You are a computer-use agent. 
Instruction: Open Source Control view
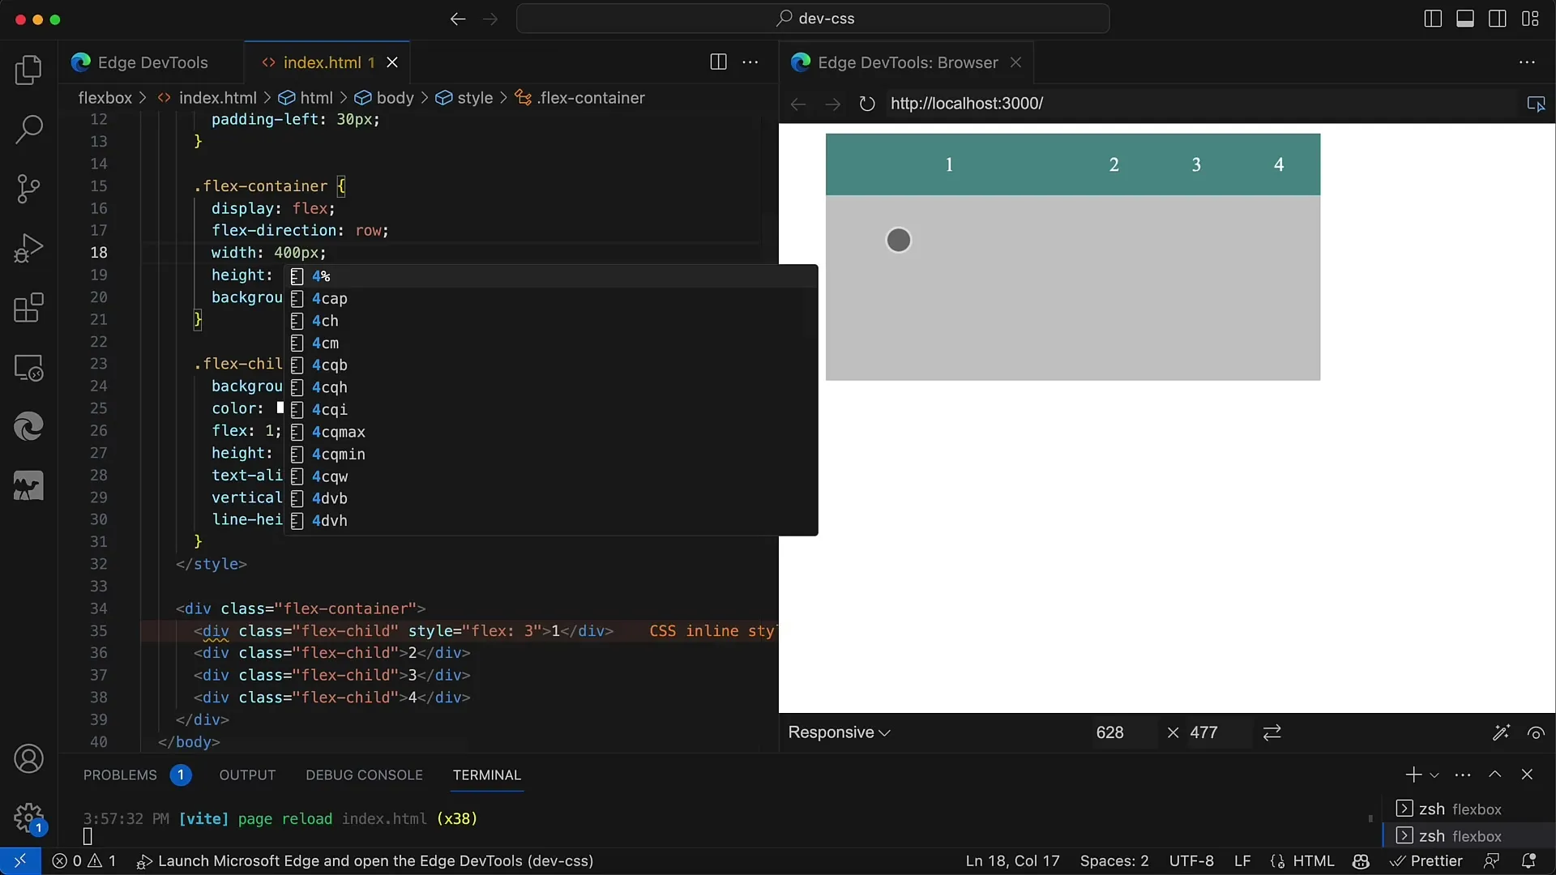[28, 189]
